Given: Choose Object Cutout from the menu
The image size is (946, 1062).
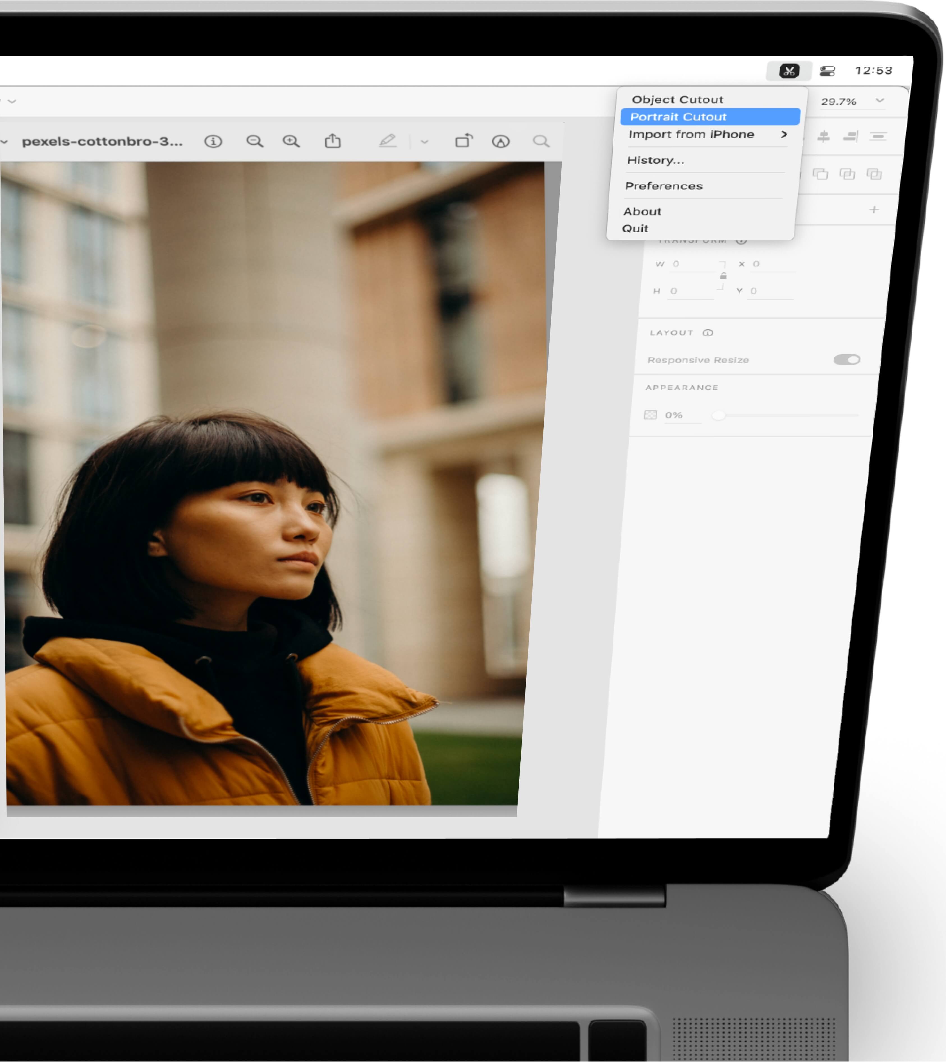Looking at the screenshot, I should click(x=677, y=100).
